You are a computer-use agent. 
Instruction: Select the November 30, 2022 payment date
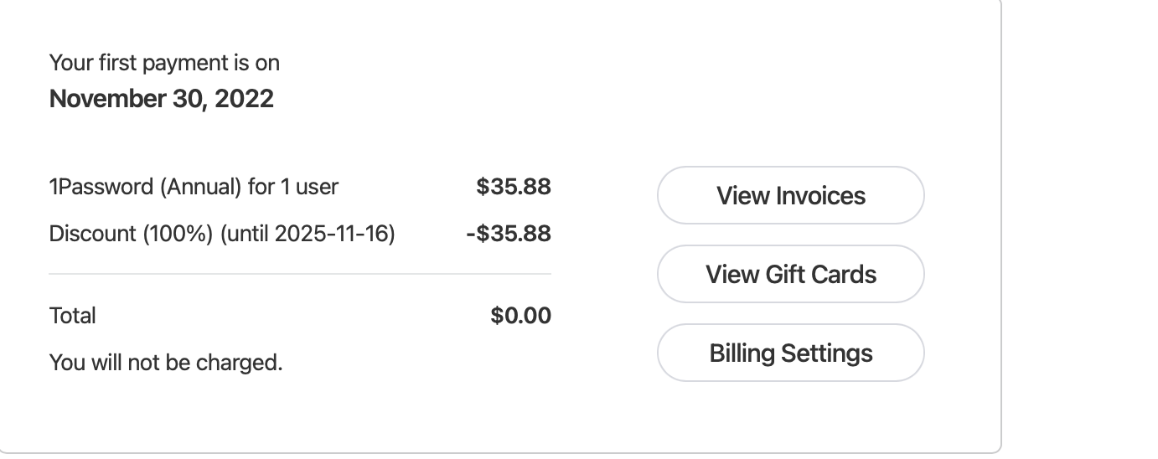[161, 99]
